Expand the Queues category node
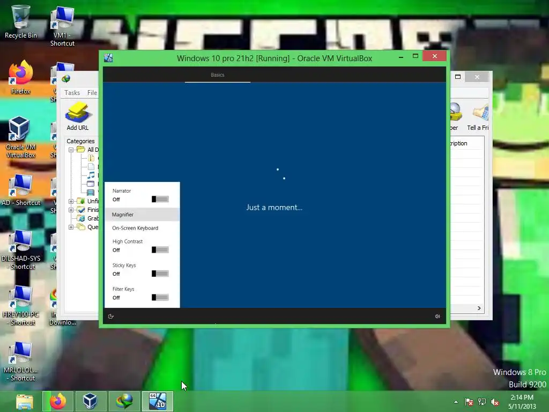Viewport: 549px width, 412px height. tap(71, 227)
